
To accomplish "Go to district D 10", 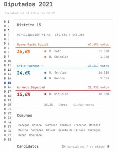I will pos(7,61).
